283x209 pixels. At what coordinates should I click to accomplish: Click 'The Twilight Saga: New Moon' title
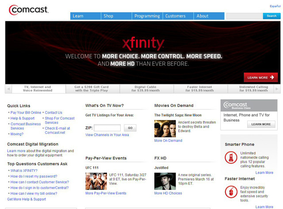pyautogui.click(x=178, y=115)
